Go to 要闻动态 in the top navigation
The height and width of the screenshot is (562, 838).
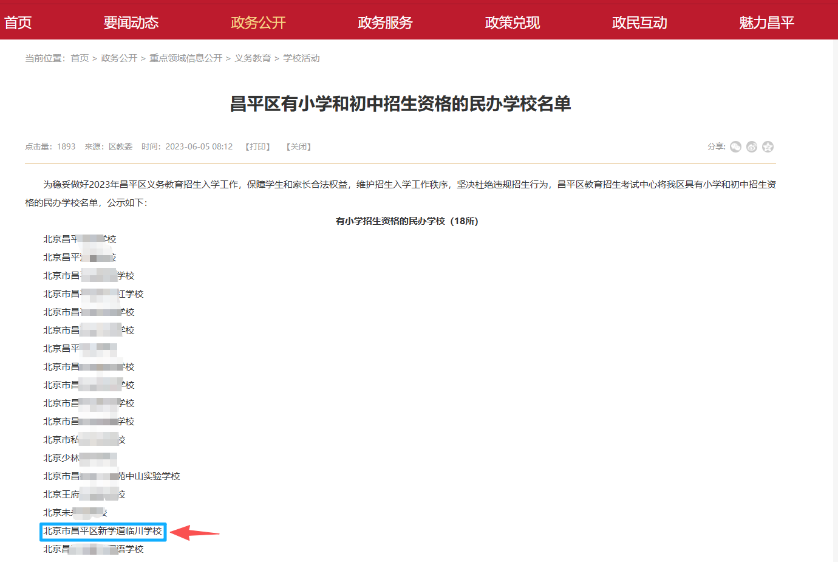click(x=131, y=23)
